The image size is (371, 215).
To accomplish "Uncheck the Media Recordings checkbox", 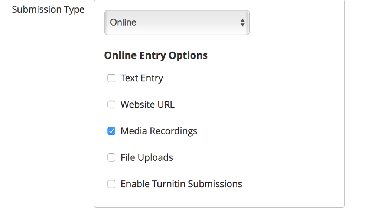I will coord(111,131).
